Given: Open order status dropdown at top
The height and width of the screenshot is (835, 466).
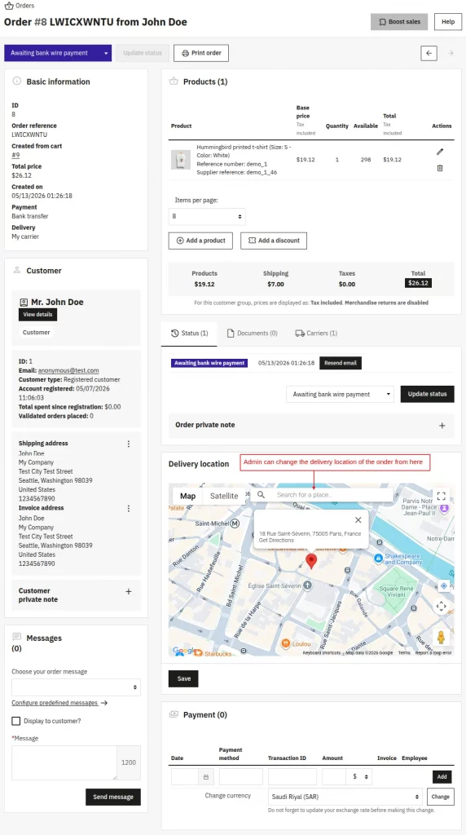Looking at the screenshot, I should (58, 53).
